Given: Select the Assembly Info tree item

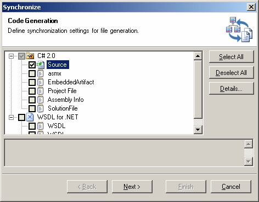Looking at the screenshot, I should [x=66, y=100].
